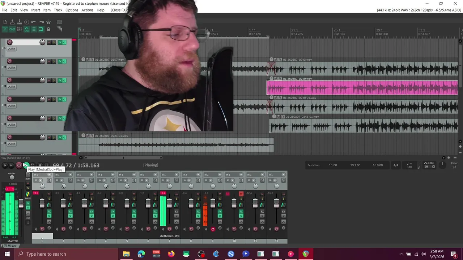Click mixer channel 1 volume fader

coord(42,204)
